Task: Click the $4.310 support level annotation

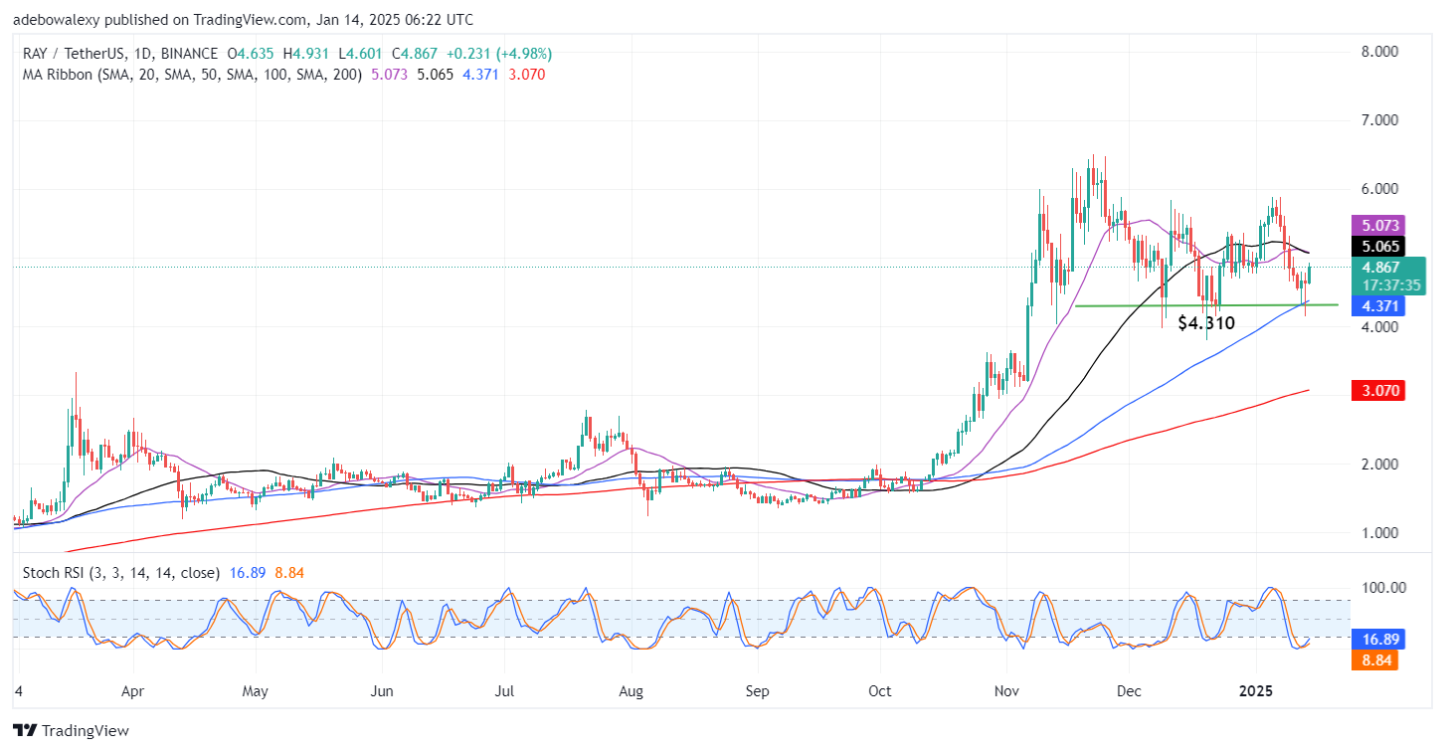Action: 1206,323
